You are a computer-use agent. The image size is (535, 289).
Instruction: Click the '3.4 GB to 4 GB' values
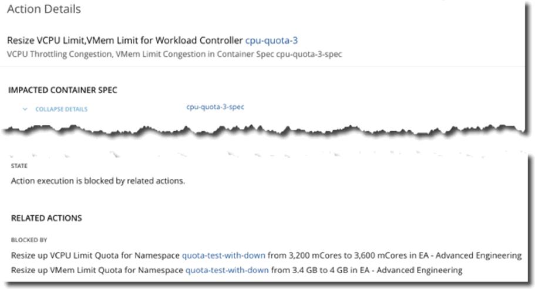coord(321,270)
